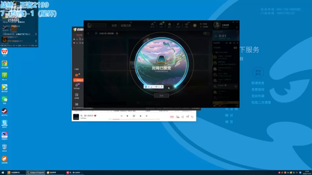The image size is (312, 175).
Task: Open album cover thumbnail in music player
Action: coord(76,117)
